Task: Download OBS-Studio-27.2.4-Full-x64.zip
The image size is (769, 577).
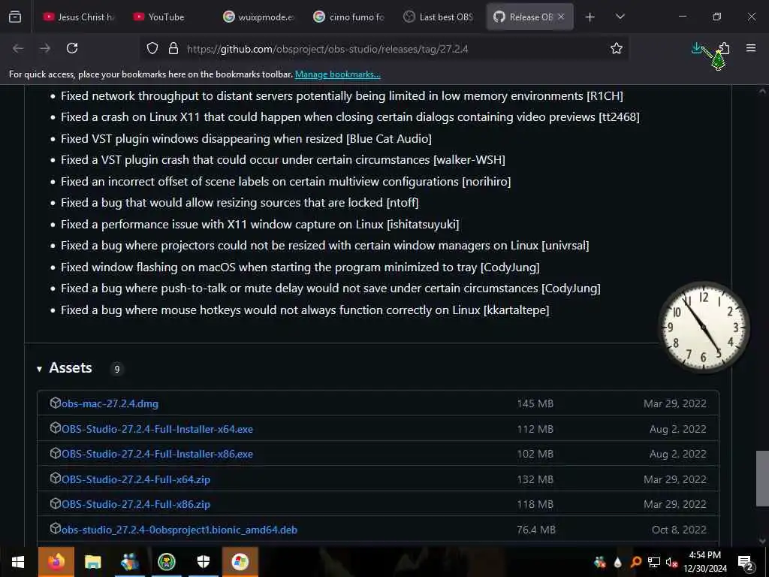Action: 136,479
